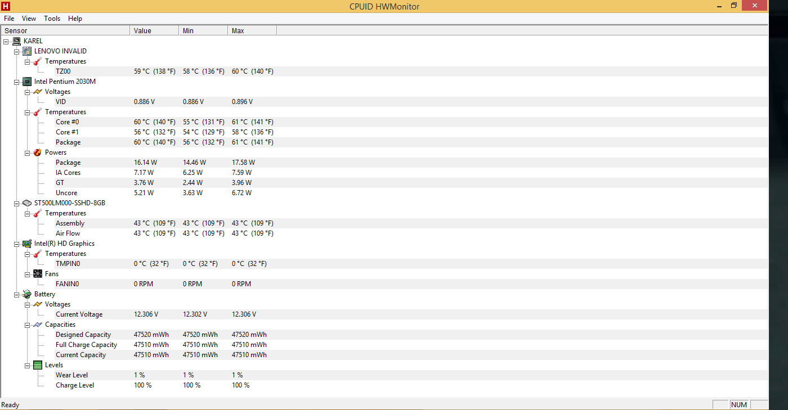Click the Capacities icon

[x=38, y=325]
